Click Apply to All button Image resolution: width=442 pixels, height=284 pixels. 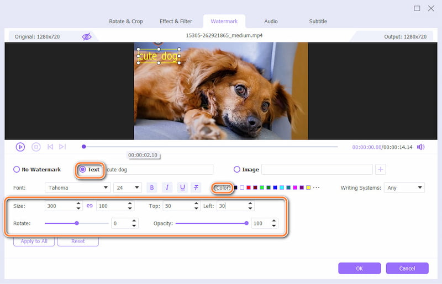point(34,241)
